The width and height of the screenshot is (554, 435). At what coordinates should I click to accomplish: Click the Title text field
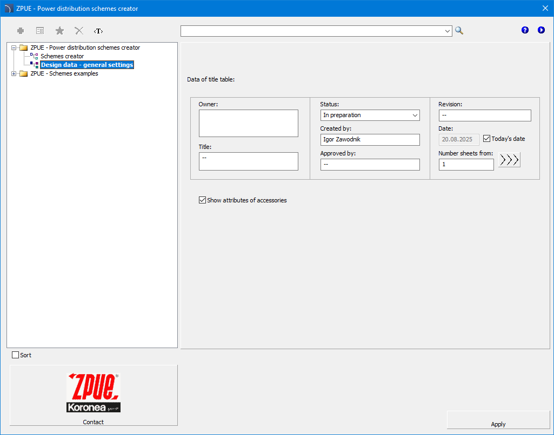(x=249, y=161)
